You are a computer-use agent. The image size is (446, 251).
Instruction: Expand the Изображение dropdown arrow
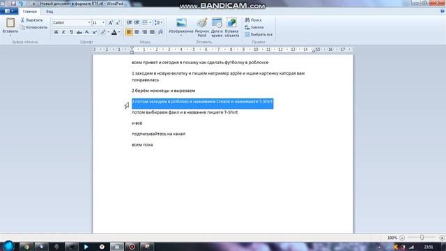coord(181,36)
